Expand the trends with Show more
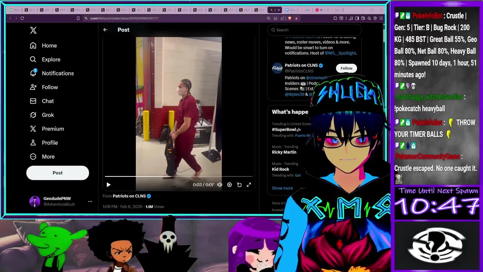 (282, 188)
